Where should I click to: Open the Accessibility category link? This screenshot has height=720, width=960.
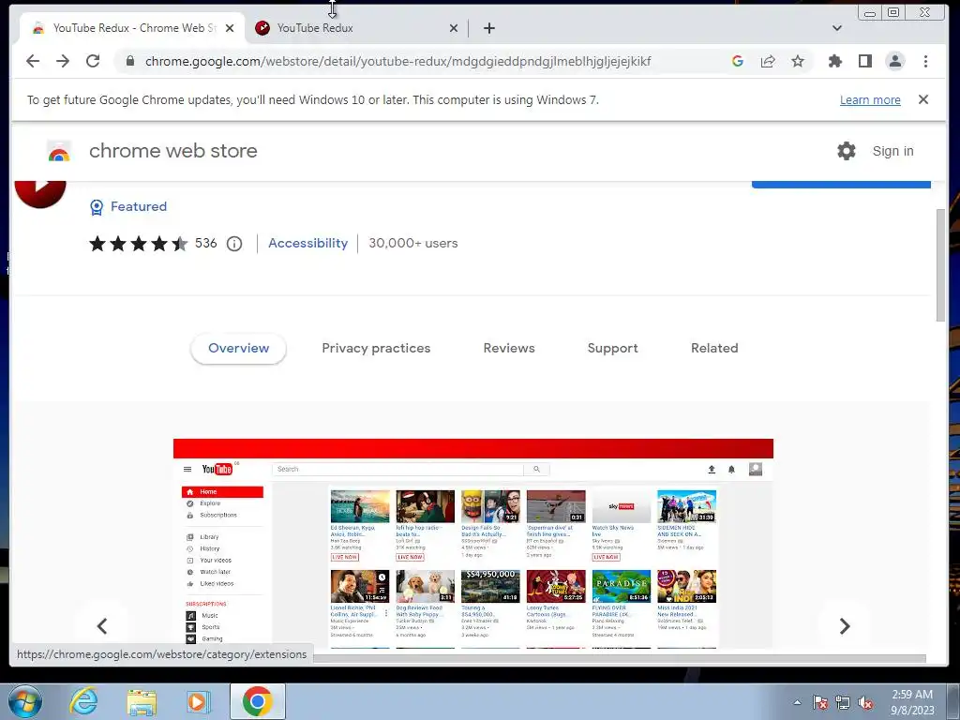coord(307,244)
